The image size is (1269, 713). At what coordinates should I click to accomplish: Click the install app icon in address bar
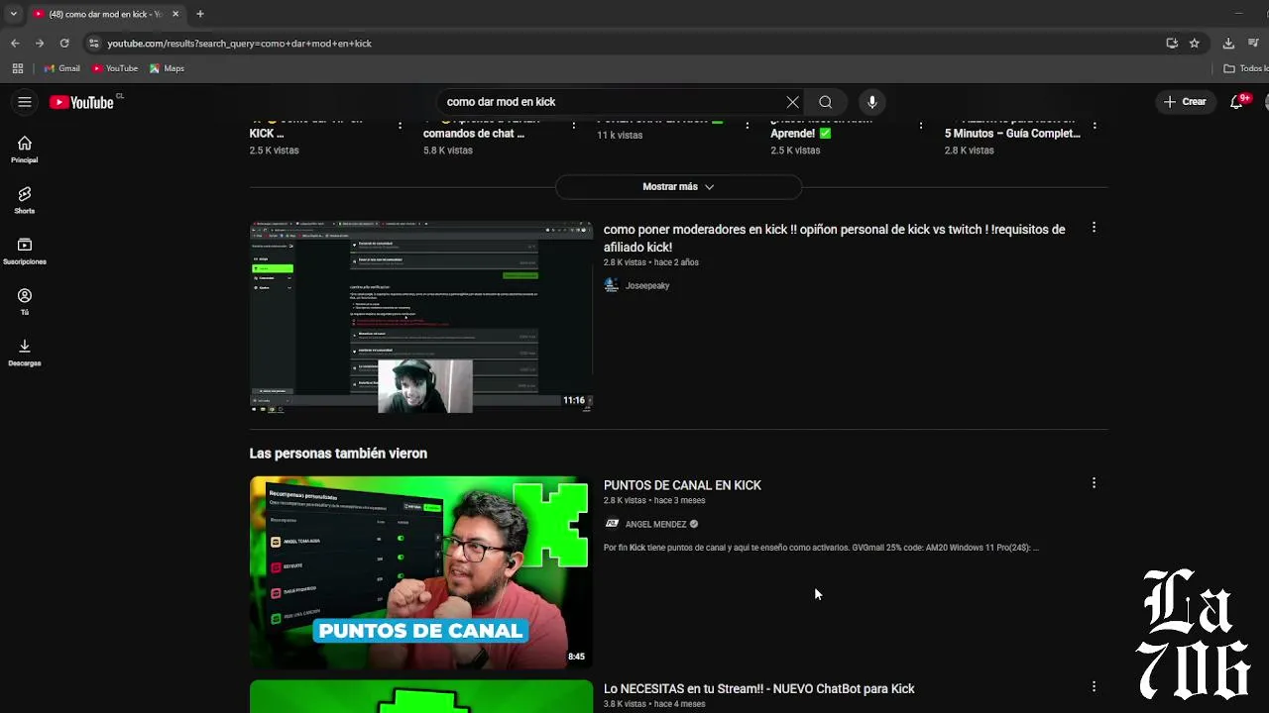1172,44
